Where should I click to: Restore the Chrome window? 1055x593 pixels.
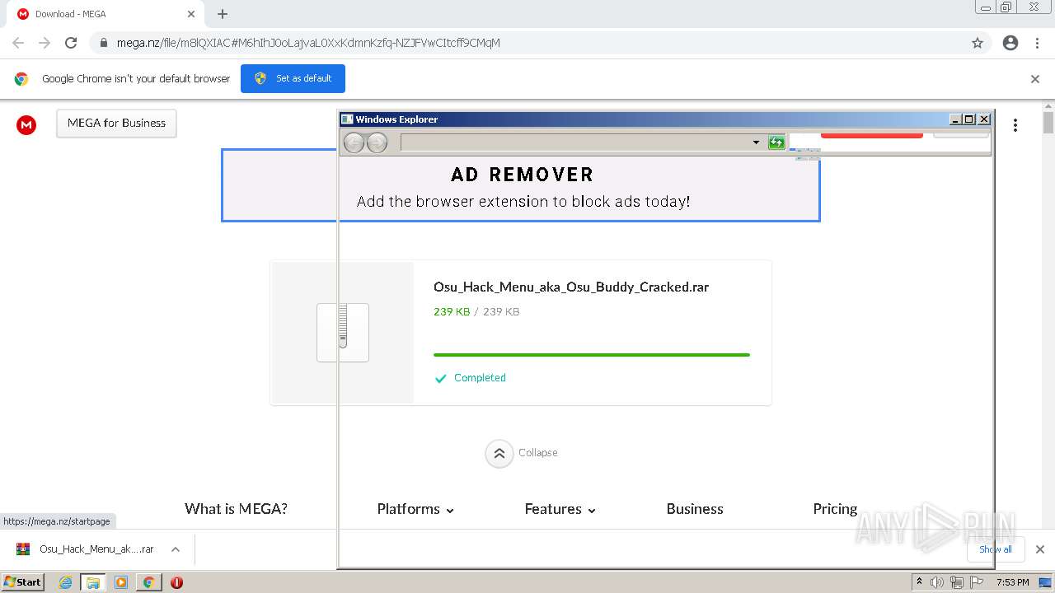click(1006, 7)
